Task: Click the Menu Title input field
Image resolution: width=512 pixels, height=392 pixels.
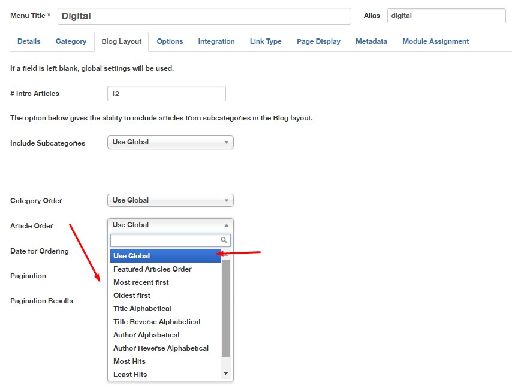Action: (x=204, y=16)
